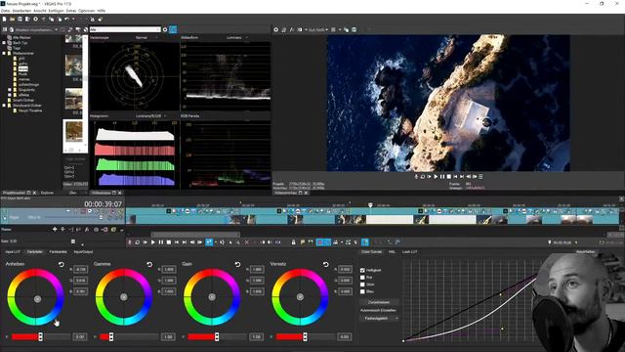Reset the Anheben color wheel
Viewport: 625px width, 352px height.
(61, 264)
